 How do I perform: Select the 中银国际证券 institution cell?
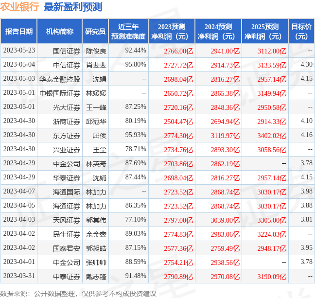pos(60,93)
